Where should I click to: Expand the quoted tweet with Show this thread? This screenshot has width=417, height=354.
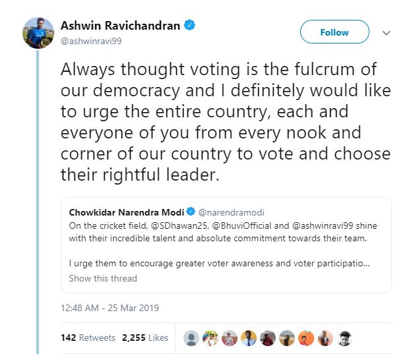point(103,278)
